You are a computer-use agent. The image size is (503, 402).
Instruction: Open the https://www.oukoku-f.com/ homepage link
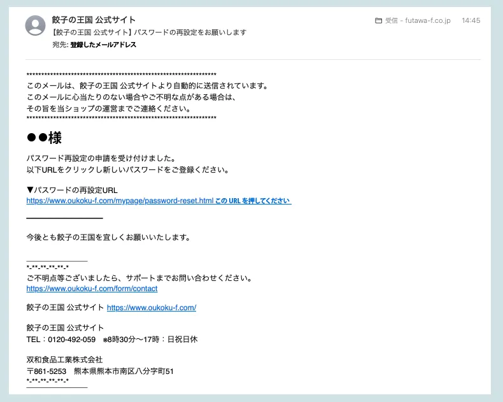click(152, 308)
